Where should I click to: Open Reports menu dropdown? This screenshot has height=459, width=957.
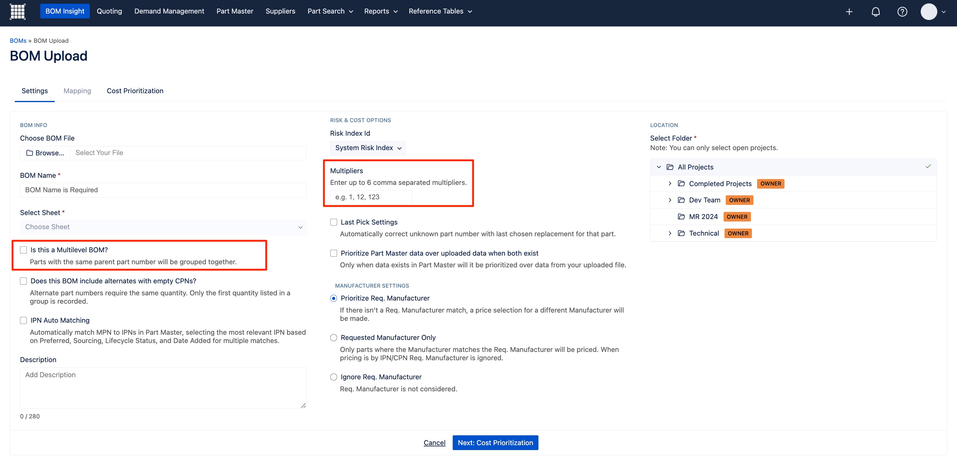pos(381,11)
